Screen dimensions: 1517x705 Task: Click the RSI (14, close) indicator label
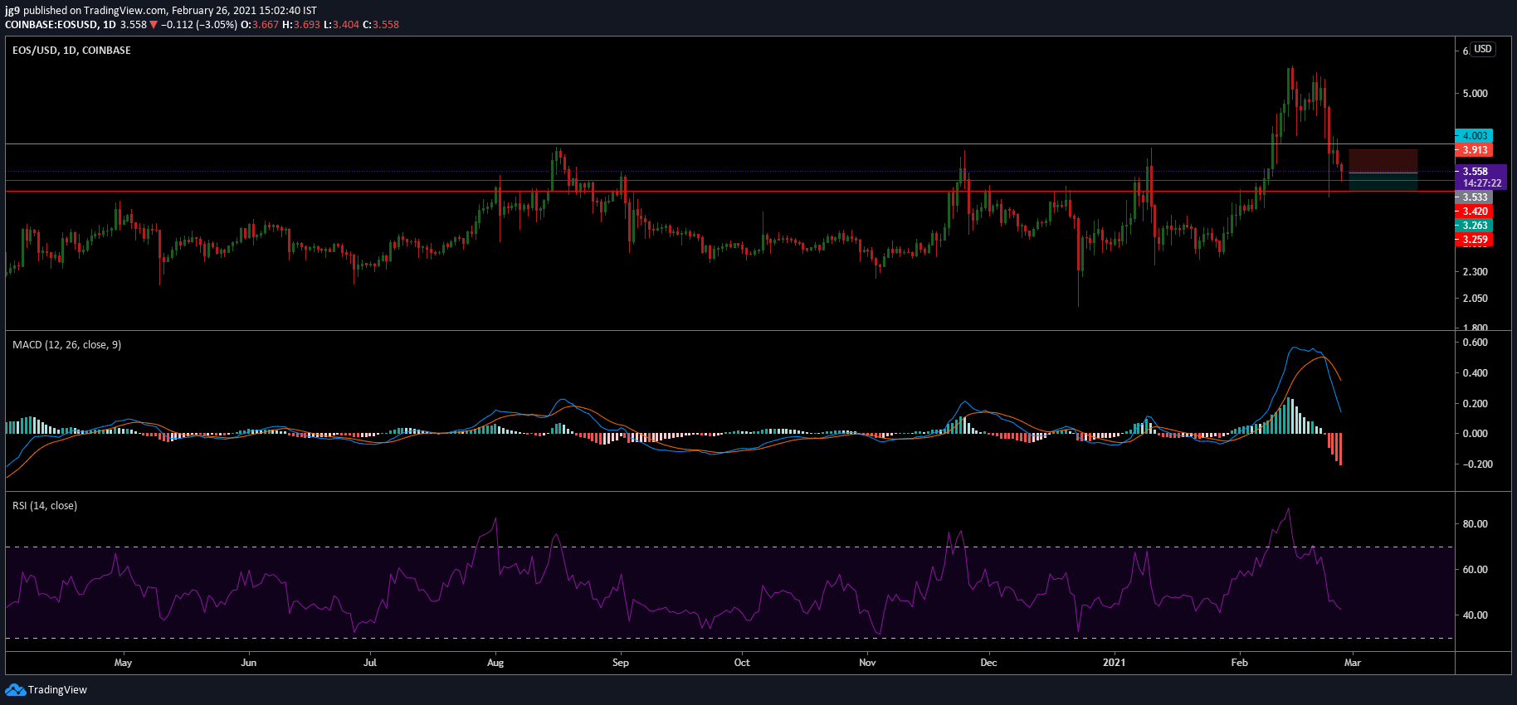click(45, 505)
